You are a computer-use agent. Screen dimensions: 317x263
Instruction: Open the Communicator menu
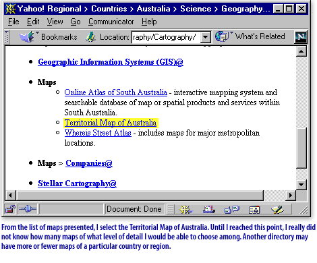pos(111,22)
